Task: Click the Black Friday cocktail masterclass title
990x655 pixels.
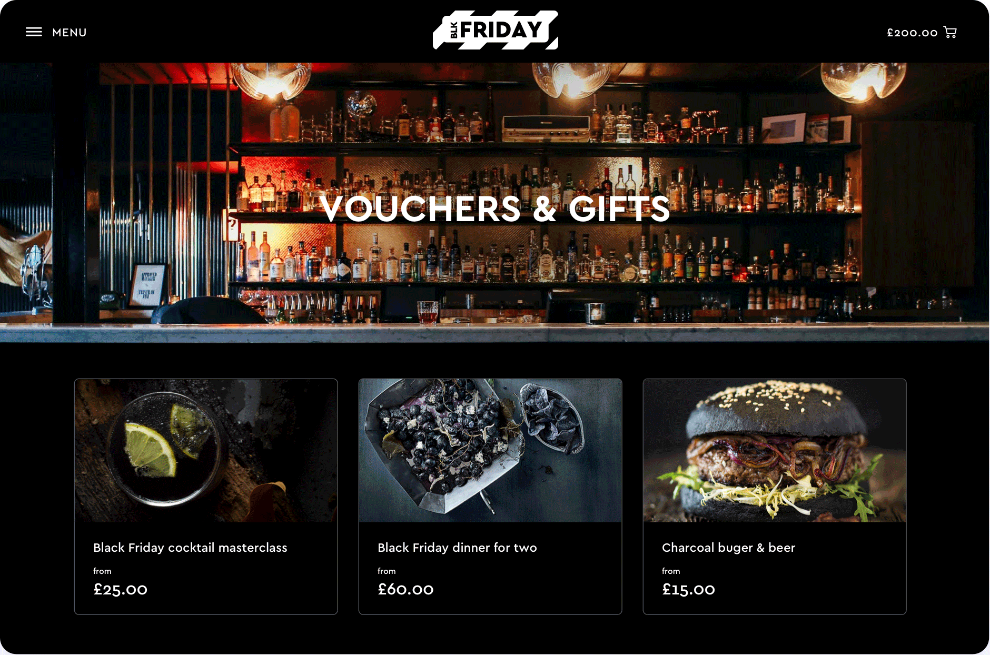Action: pos(190,548)
